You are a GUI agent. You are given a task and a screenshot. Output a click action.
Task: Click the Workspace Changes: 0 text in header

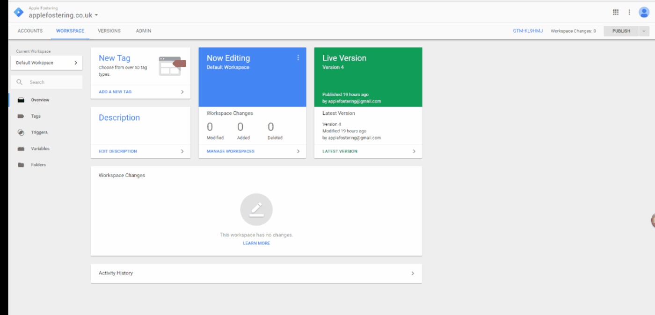[574, 31]
